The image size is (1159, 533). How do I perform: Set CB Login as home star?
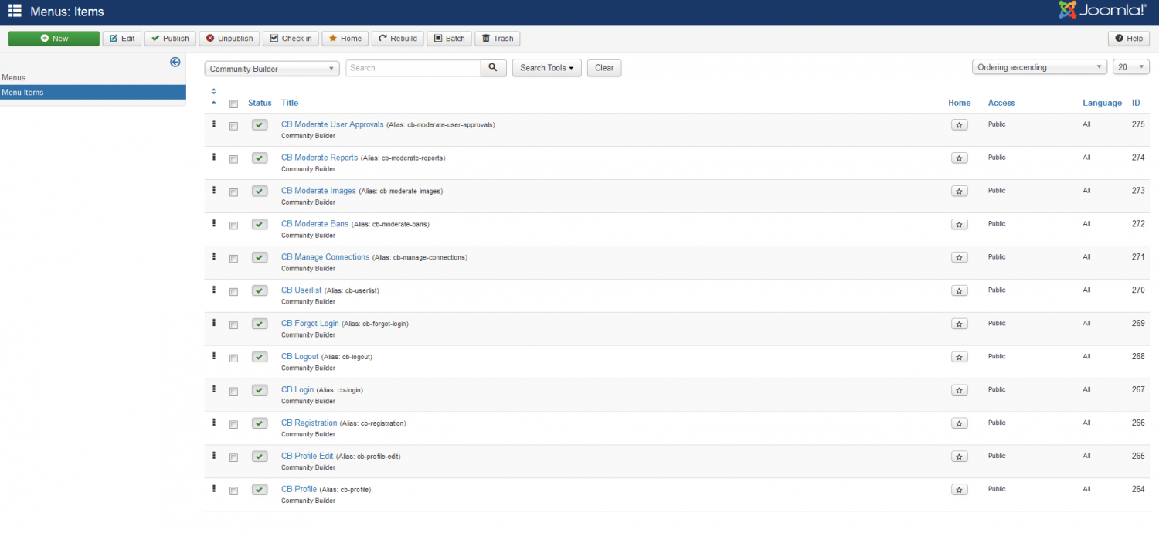point(959,391)
